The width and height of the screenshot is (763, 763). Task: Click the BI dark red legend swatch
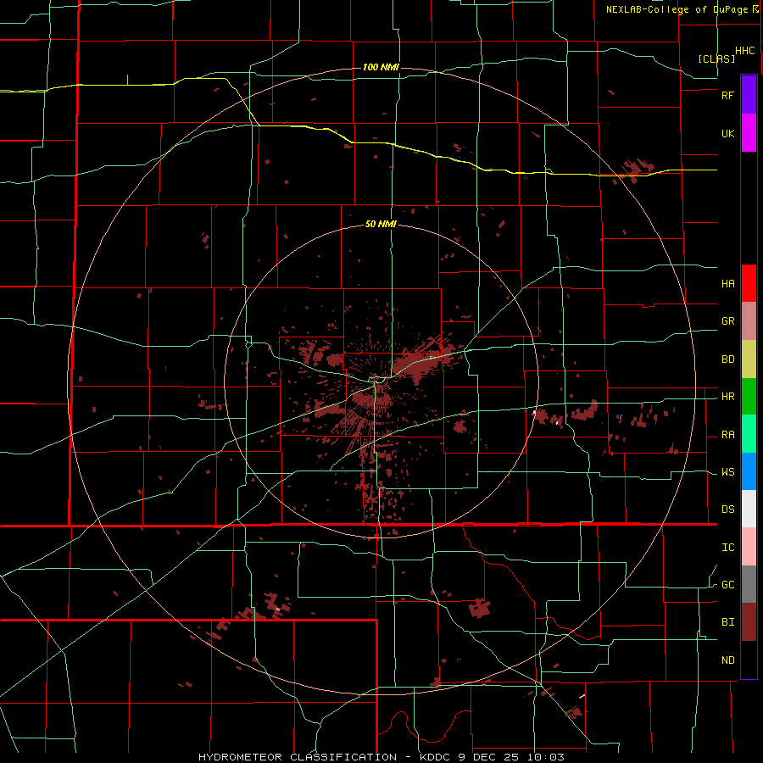pos(749,622)
